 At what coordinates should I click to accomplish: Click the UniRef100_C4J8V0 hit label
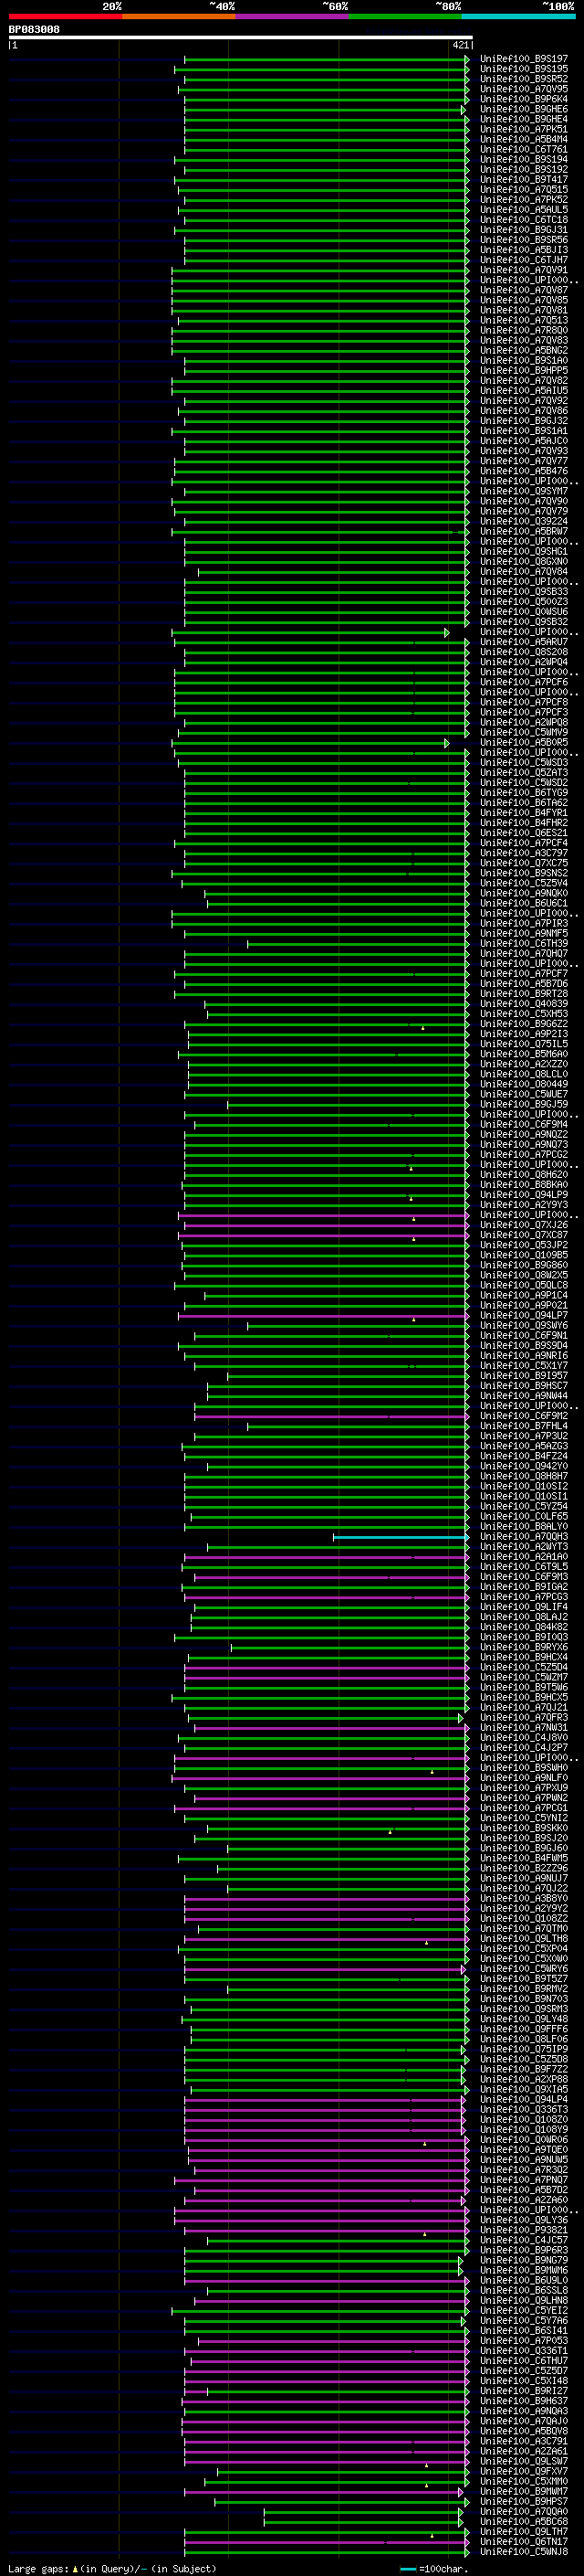(524, 1738)
